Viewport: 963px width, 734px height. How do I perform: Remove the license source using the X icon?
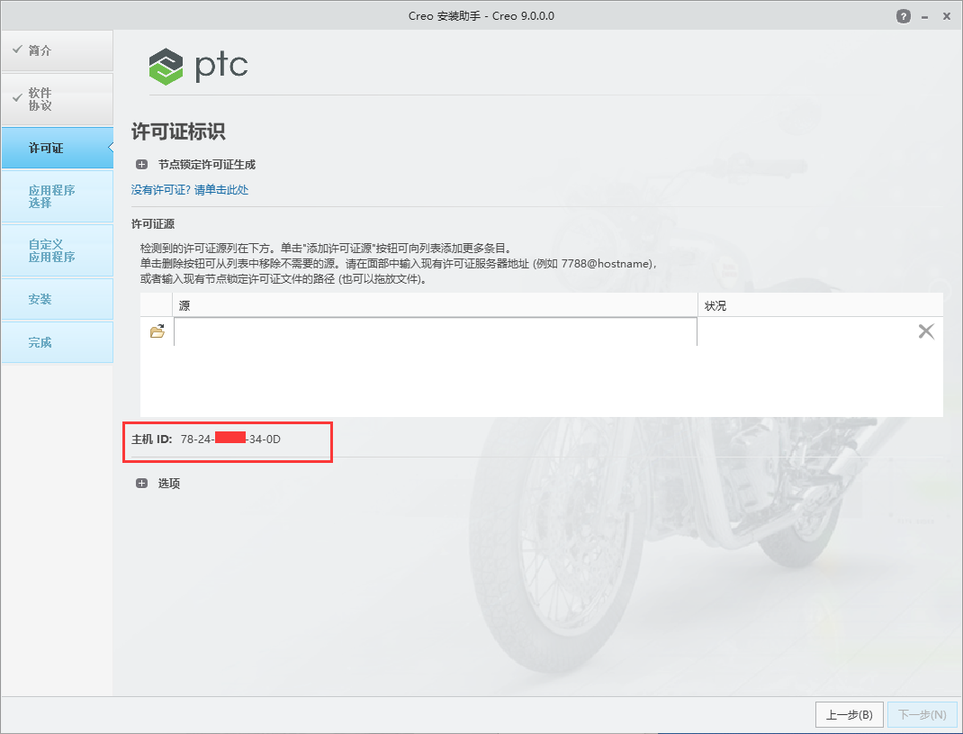pos(926,331)
